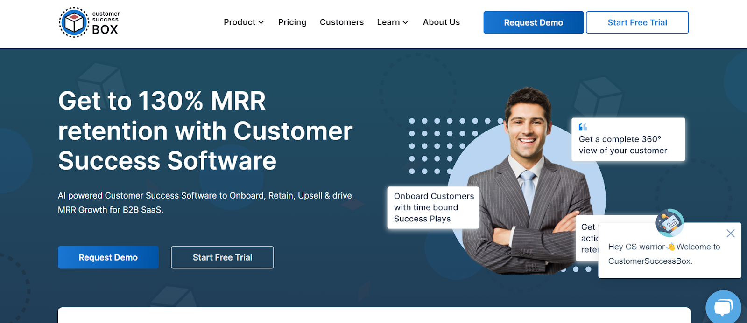Expand the Product dropdown menu
Screen dimensions: 747x323
tap(243, 22)
